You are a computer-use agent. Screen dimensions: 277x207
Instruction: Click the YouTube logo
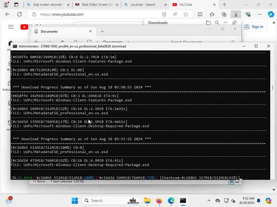[24, 27]
